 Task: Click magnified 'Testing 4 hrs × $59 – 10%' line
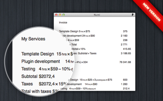[47, 69]
